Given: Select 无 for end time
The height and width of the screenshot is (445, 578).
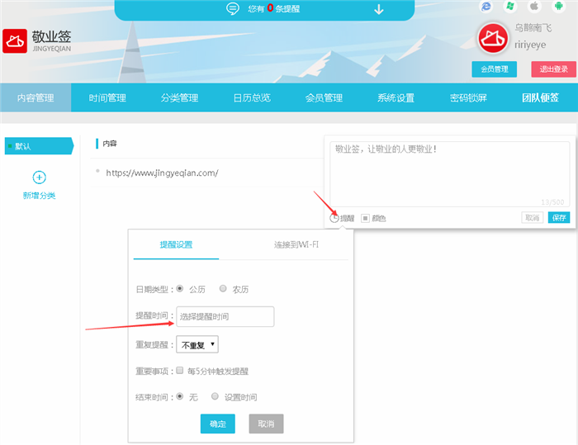Looking at the screenshot, I should [179, 396].
